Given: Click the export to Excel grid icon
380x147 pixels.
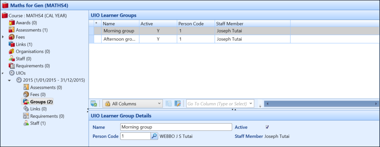Looking at the screenshot, I should click(94, 104).
